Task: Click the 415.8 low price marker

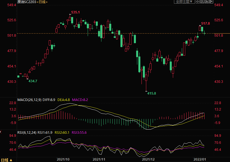Action: pyautogui.click(x=152, y=93)
